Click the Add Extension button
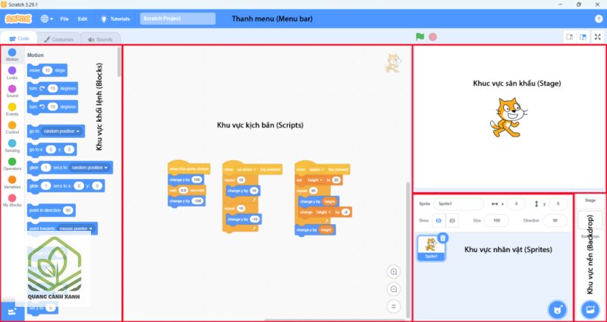The height and width of the screenshot is (322, 607). coord(12,311)
